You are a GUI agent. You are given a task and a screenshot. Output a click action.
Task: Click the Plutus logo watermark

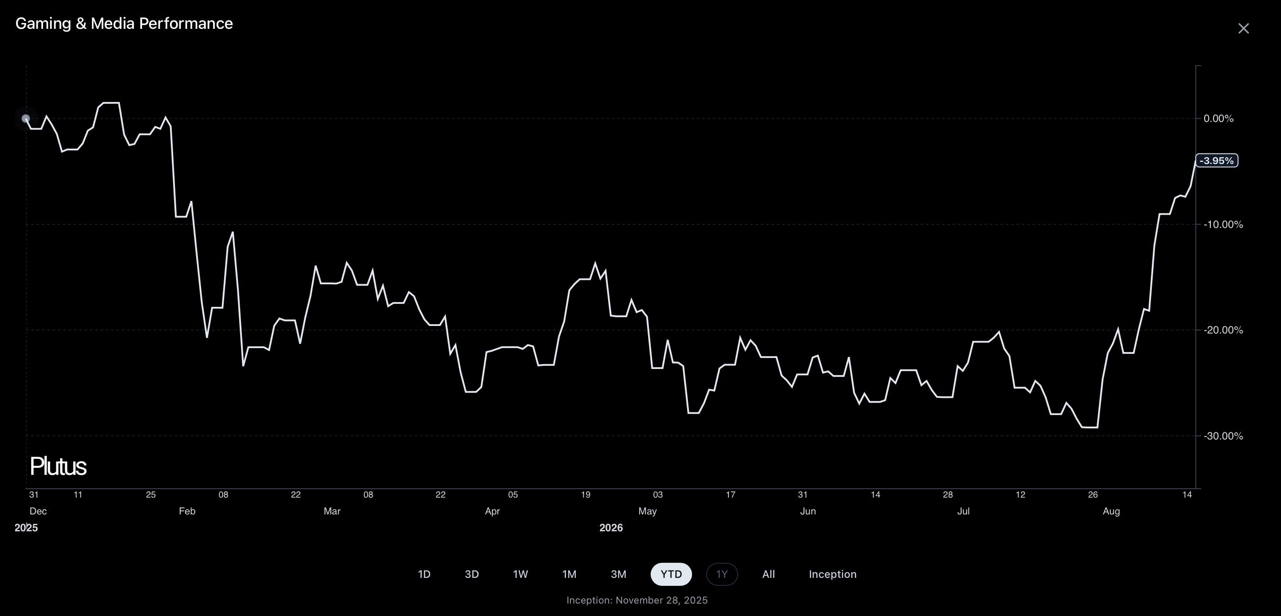click(x=58, y=467)
